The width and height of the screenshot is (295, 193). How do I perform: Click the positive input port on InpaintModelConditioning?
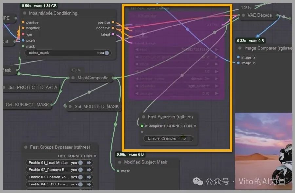pyautogui.click(x=23, y=22)
